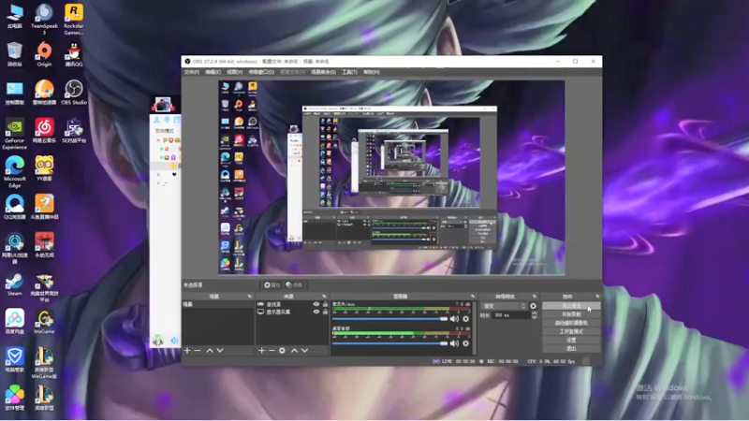Open the 此电脑 This PC desktop icon
This screenshot has height=421, width=749.
pyautogui.click(x=14, y=16)
